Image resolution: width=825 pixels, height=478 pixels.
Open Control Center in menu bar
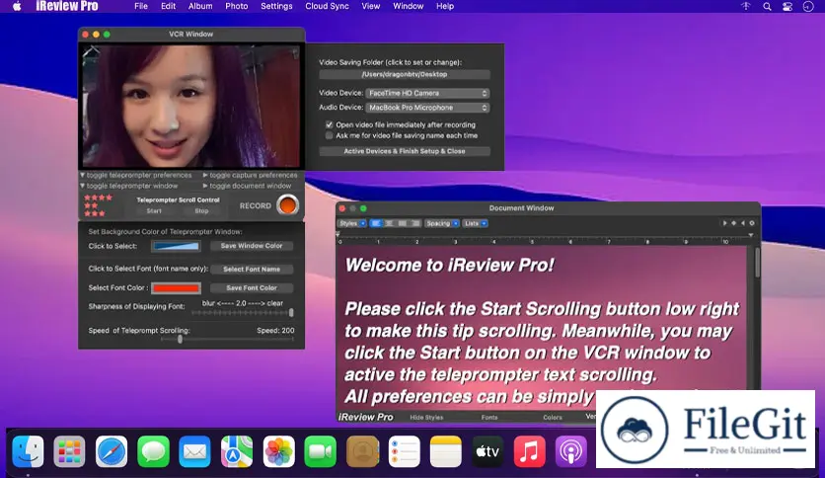click(787, 6)
